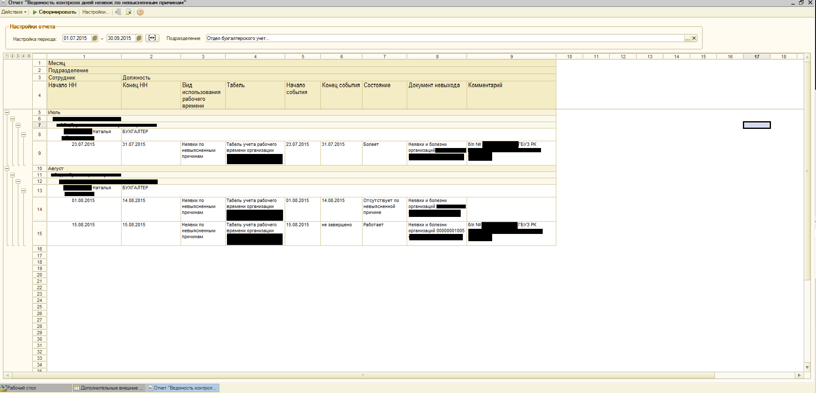The image size is (816, 393).
Task: Click the Комментарий column header cell
Action: pyautogui.click(x=512, y=95)
